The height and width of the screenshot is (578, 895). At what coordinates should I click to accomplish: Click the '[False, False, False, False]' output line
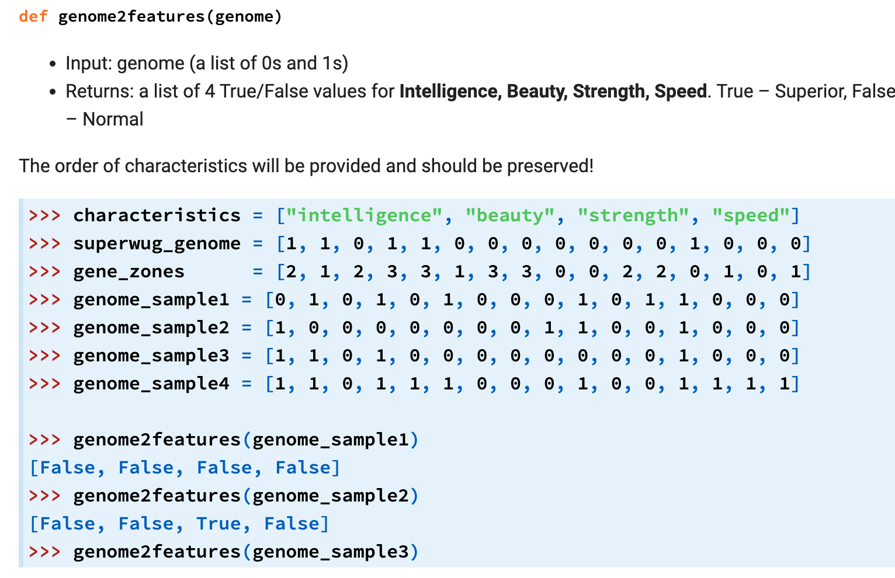coord(185,468)
